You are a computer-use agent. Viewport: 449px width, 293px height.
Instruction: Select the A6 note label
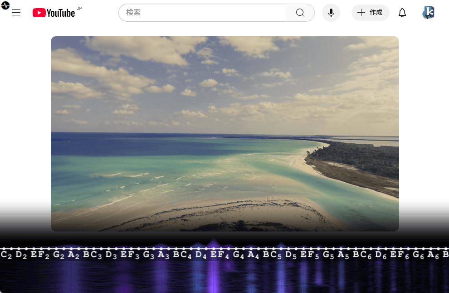[x=433, y=255]
